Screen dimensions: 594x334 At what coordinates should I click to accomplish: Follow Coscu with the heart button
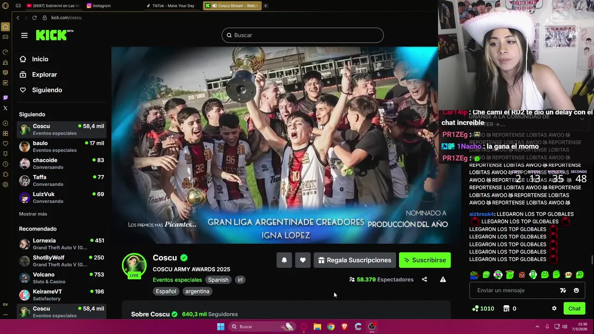[303, 260]
